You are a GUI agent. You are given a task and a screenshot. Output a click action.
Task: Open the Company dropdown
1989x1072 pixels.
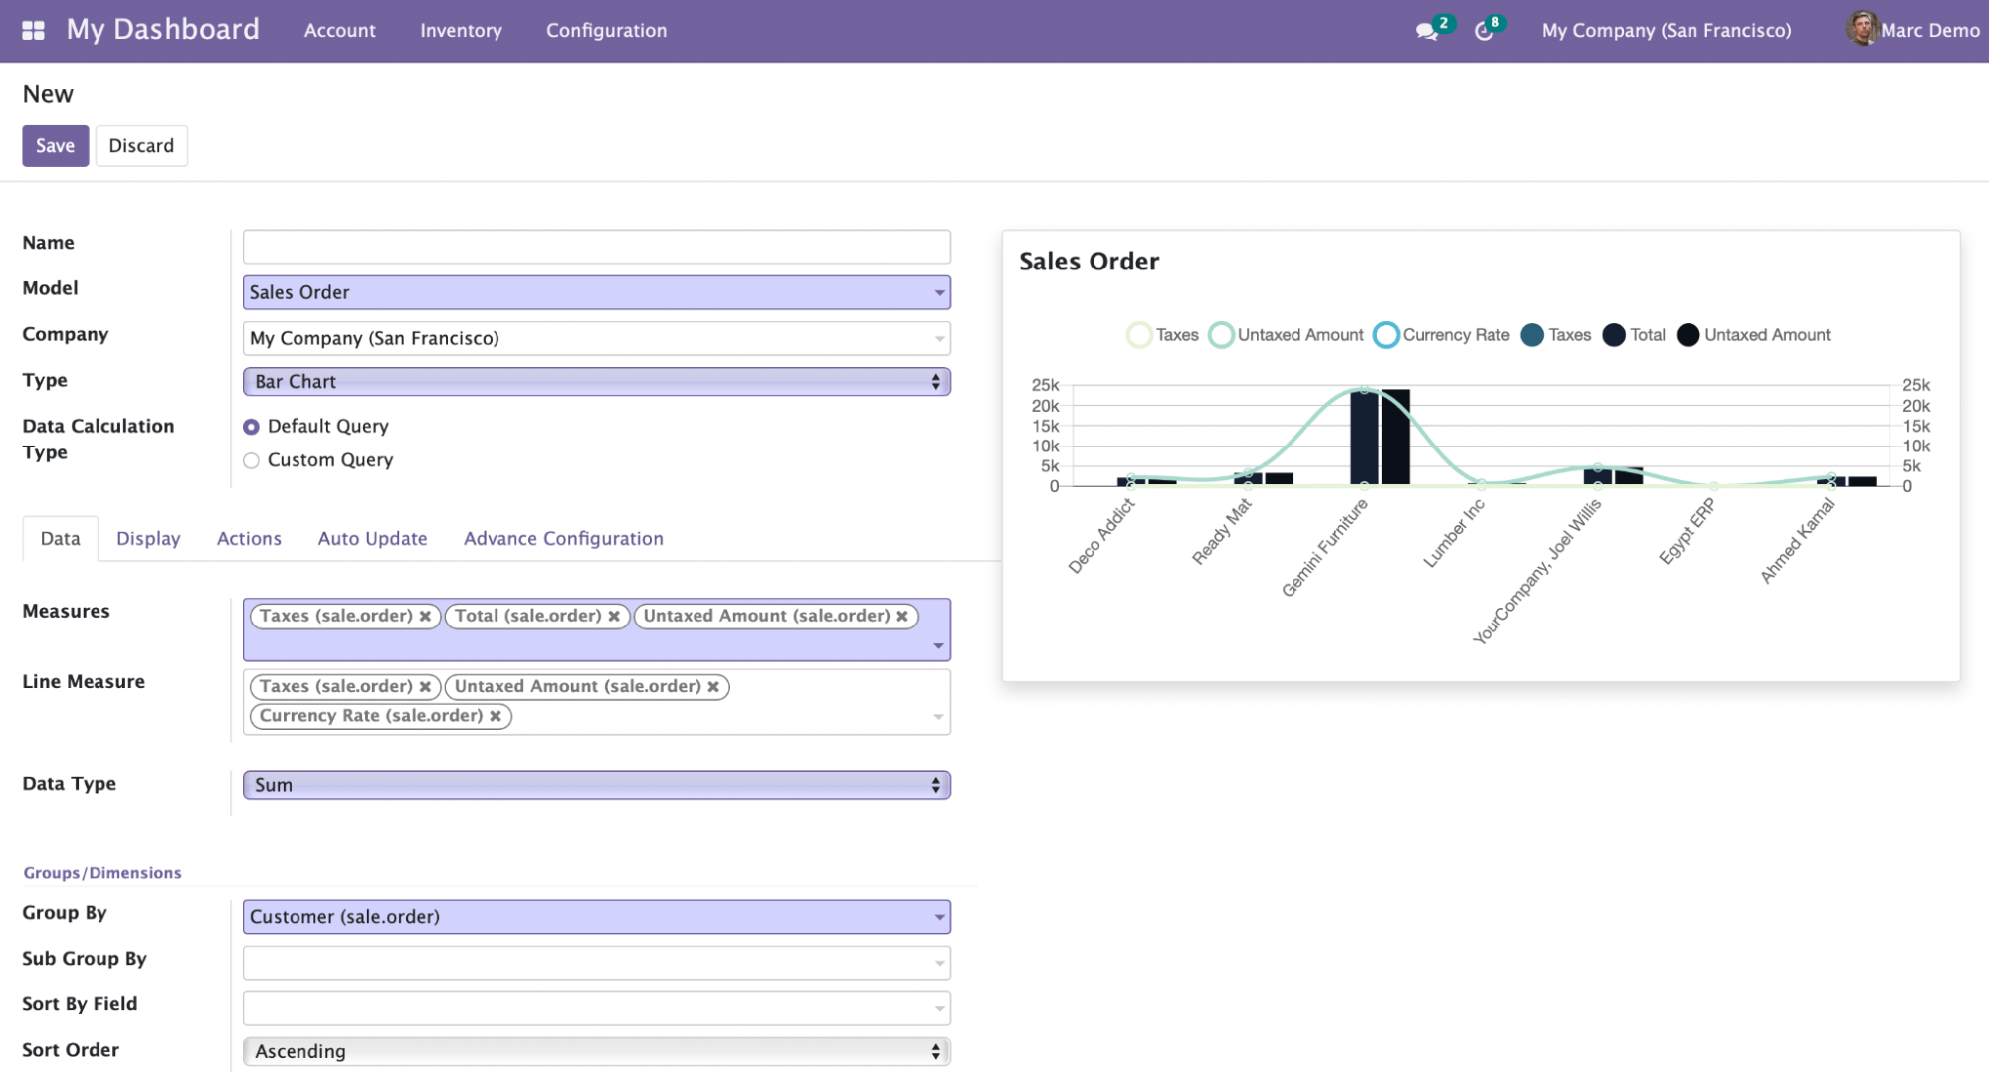coord(596,338)
